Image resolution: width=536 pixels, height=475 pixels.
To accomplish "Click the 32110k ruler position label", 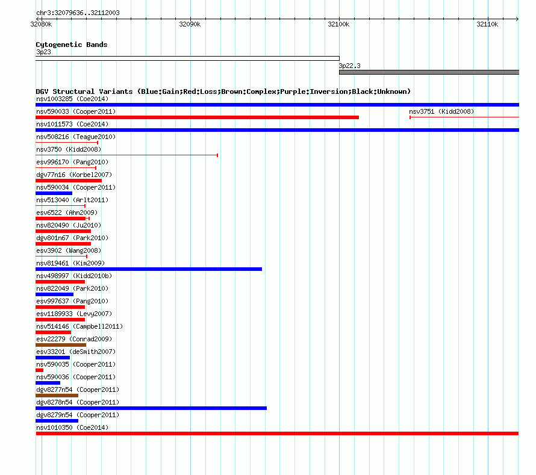I will (x=487, y=24).
